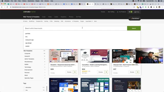Click the envato market logo
Screen dimensions: 164x92
pyautogui.click(x=29, y=12)
